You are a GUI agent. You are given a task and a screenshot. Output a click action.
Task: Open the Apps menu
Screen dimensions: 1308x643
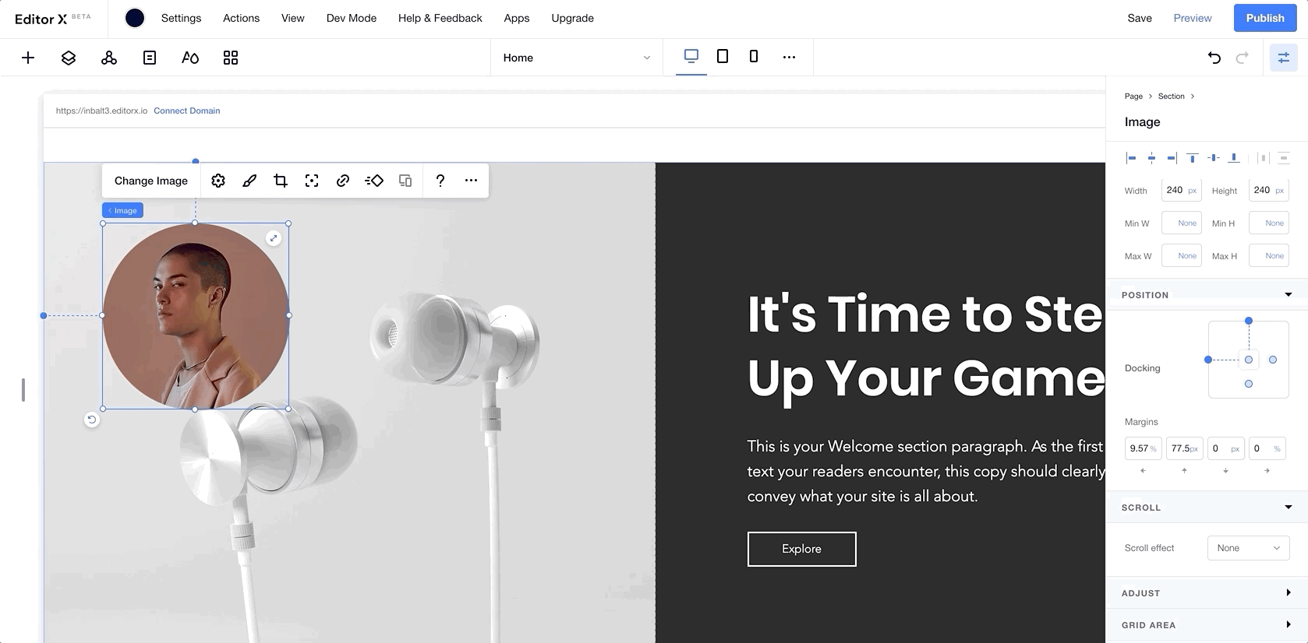pyautogui.click(x=516, y=18)
